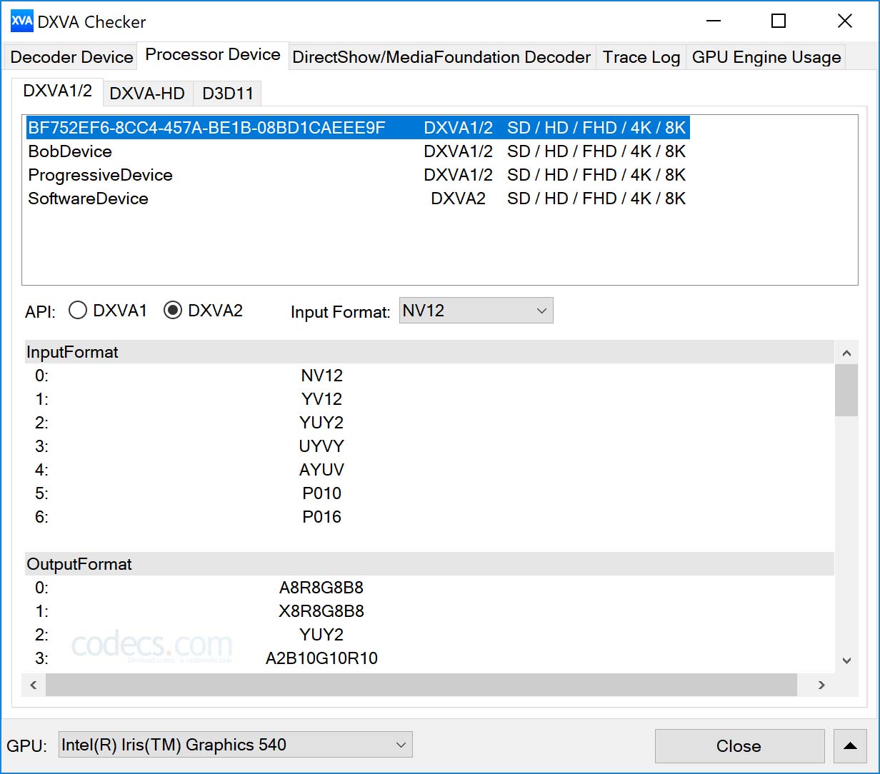The width and height of the screenshot is (880, 774).
Task: Choose the DXVA2 API radio button
Action: [204, 311]
